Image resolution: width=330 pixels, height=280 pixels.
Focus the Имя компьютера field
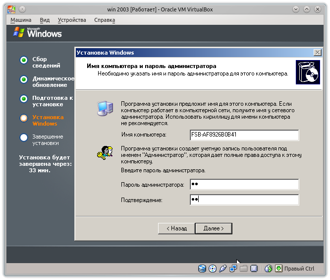(244, 135)
